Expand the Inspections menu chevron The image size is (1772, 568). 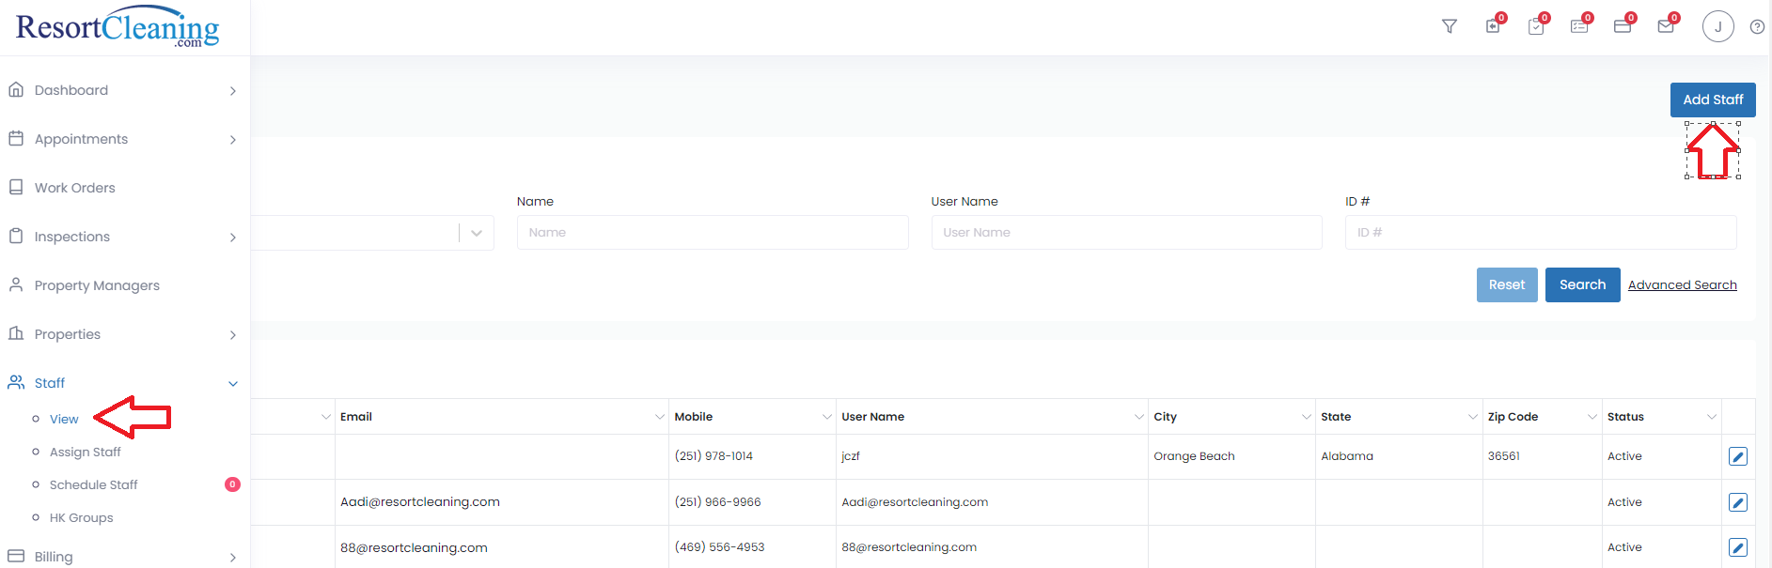(233, 238)
